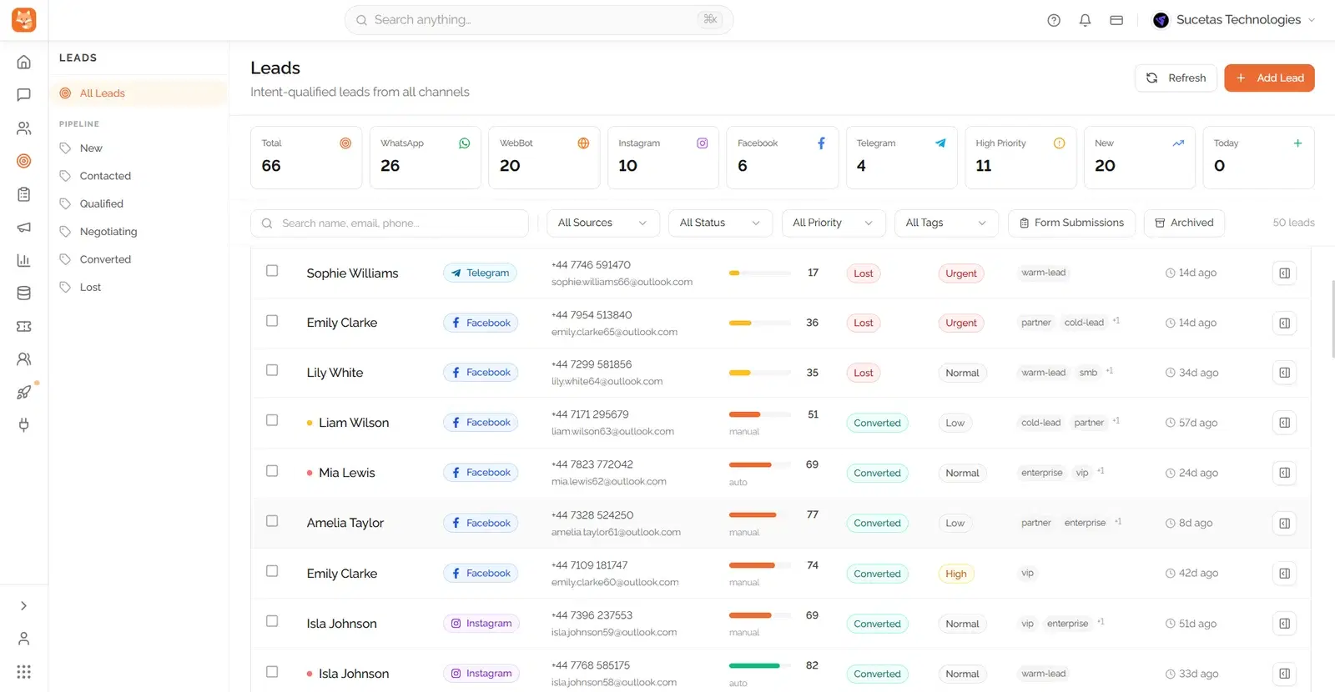Select checkbox for Sophie Williams
1335x692 pixels.
272,271
